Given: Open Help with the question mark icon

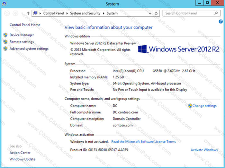Looking at the screenshot, I should [221, 22].
